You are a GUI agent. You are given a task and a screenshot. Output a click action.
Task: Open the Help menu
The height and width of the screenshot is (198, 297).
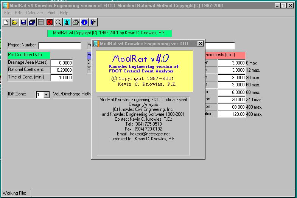(x=64, y=13)
